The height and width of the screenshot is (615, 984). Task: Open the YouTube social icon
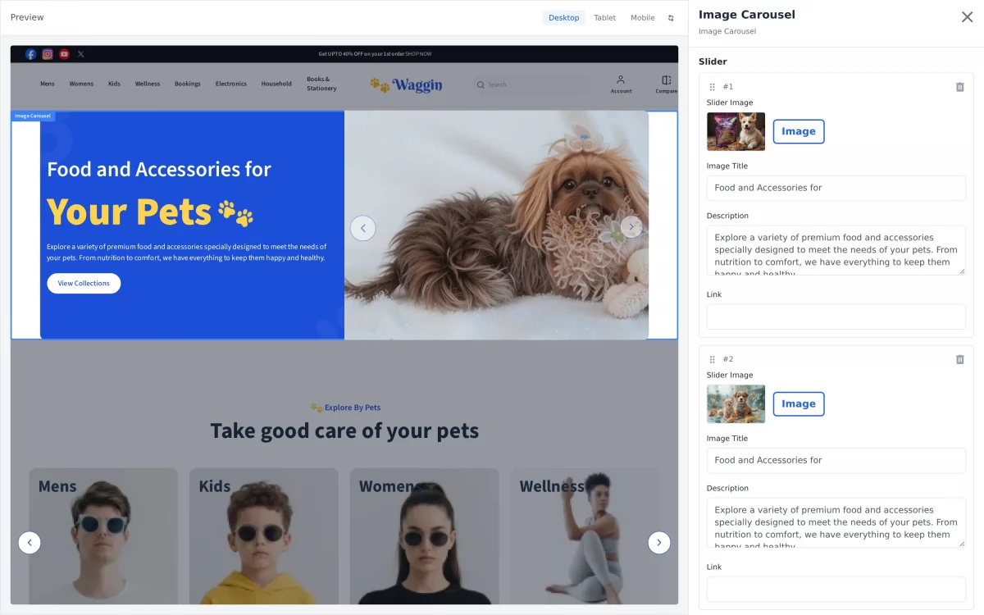[64, 54]
